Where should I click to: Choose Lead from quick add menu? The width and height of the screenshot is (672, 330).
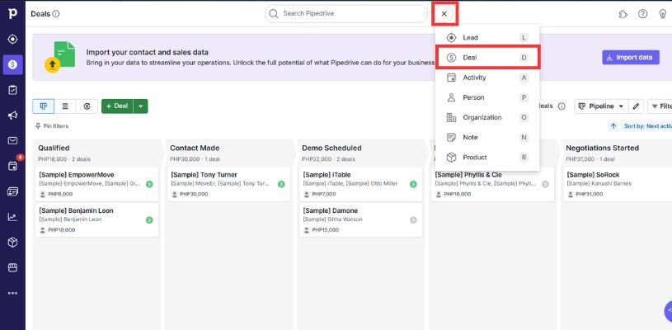[487, 38]
